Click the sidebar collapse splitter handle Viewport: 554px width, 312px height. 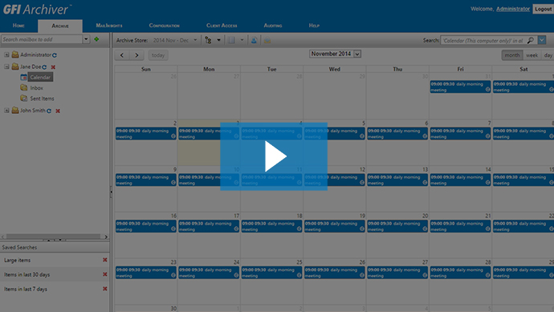coord(111,192)
